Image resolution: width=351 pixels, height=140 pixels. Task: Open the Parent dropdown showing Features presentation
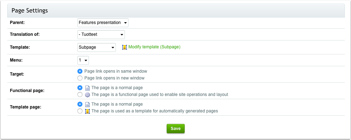pyautogui.click(x=103, y=23)
